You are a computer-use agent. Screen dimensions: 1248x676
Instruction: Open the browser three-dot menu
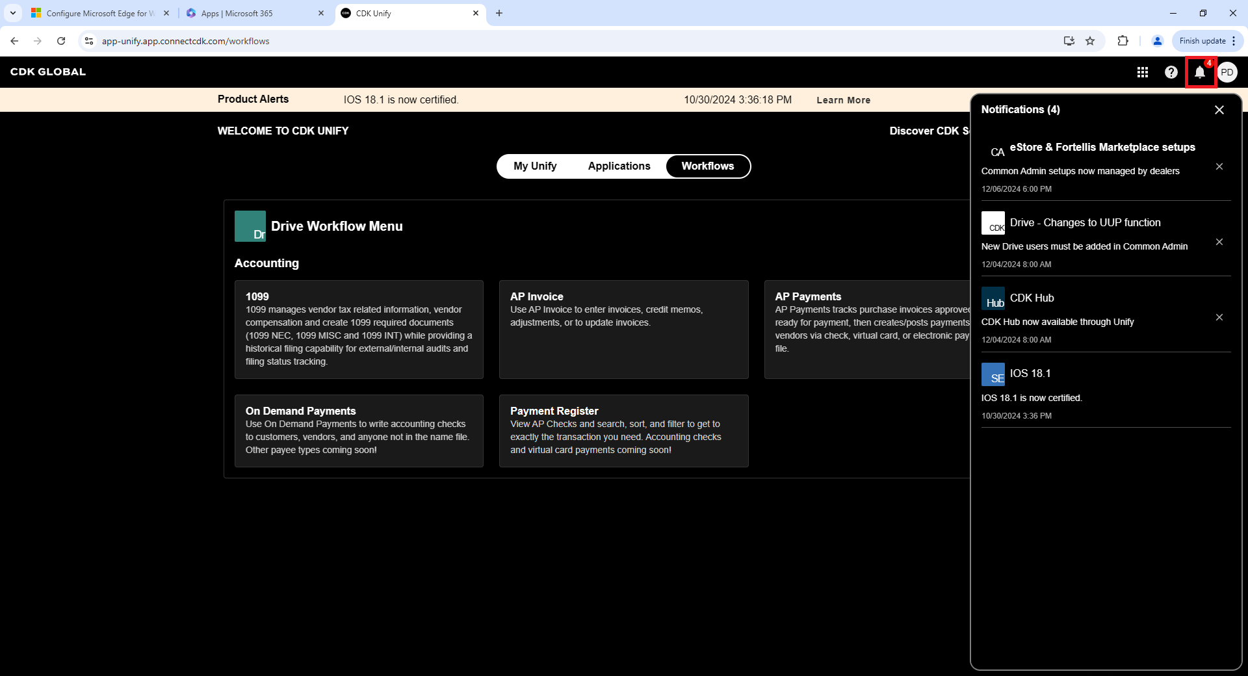coord(1233,41)
